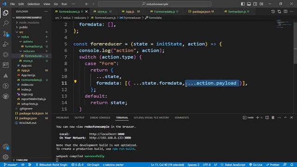Open notifications bell in status bar
297x167 pixels.
pyautogui.click(x=292, y=165)
